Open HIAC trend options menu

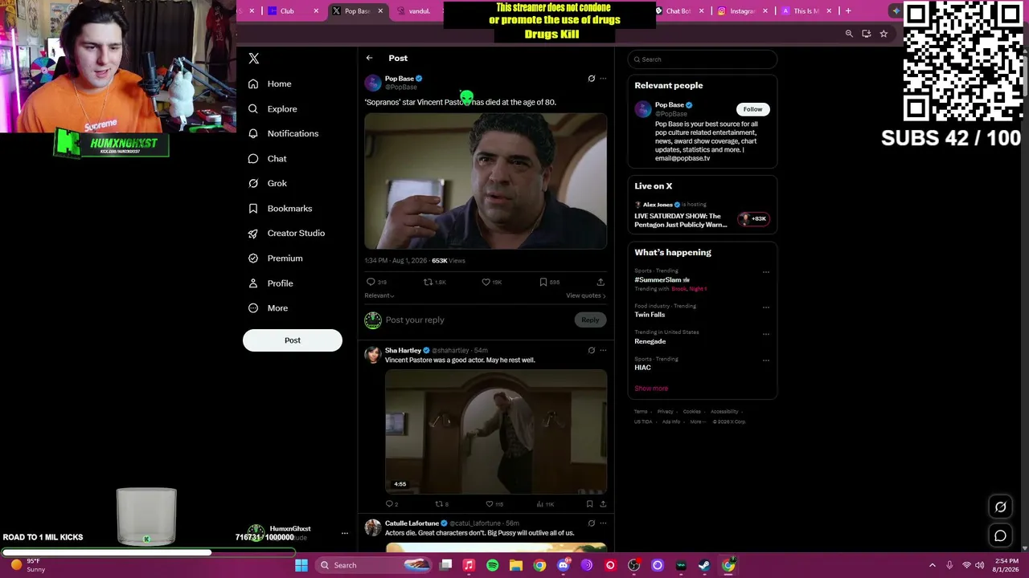click(x=766, y=360)
